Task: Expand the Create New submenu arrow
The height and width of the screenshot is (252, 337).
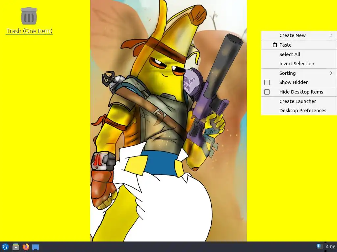Action: (x=331, y=35)
